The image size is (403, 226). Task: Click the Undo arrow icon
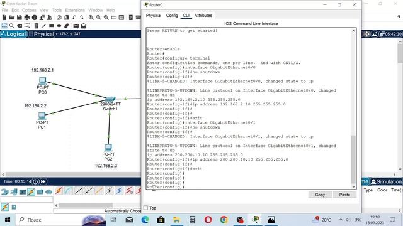74,18
